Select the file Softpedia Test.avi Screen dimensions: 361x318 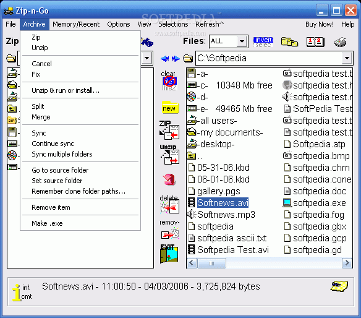(x=228, y=250)
